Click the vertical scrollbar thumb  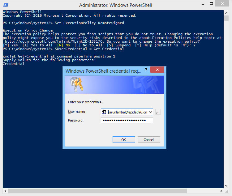click(x=226, y=18)
